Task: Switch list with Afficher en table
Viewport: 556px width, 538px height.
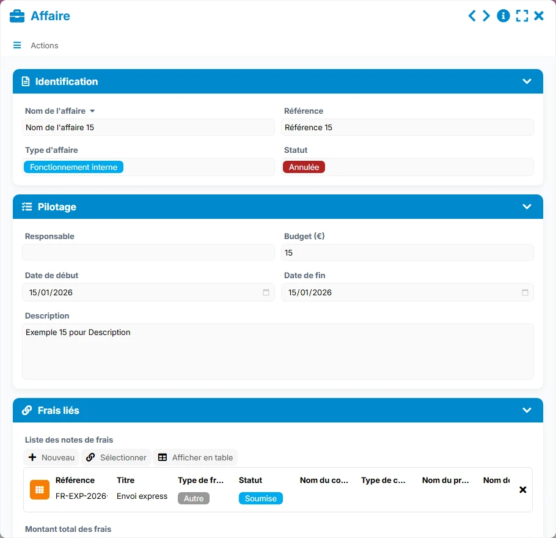Action: 196,457
